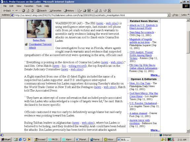Reload the page with the Refresh icon
This screenshot has width=190, height=142.
(28, 11)
